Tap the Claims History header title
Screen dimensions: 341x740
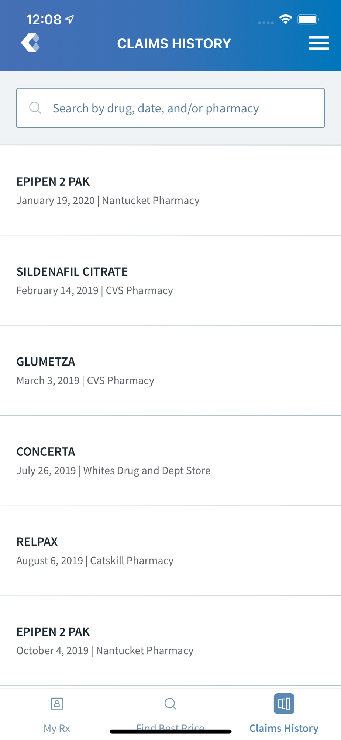pyautogui.click(x=174, y=44)
